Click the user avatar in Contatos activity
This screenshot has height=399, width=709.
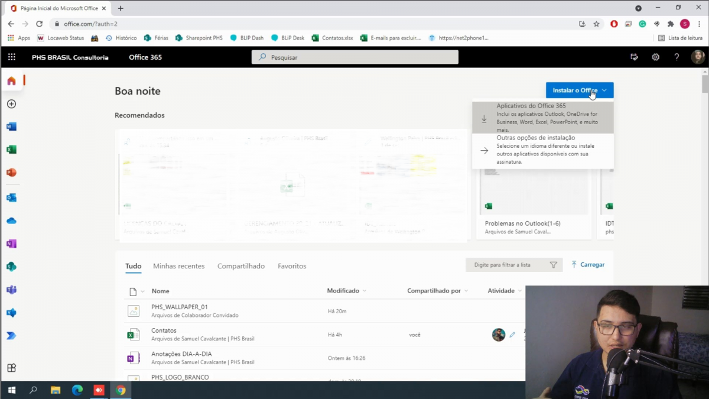click(x=499, y=335)
